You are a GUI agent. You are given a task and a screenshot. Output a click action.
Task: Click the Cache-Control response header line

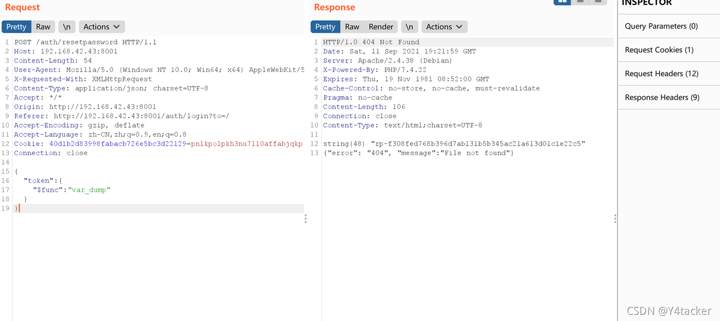(x=431, y=88)
